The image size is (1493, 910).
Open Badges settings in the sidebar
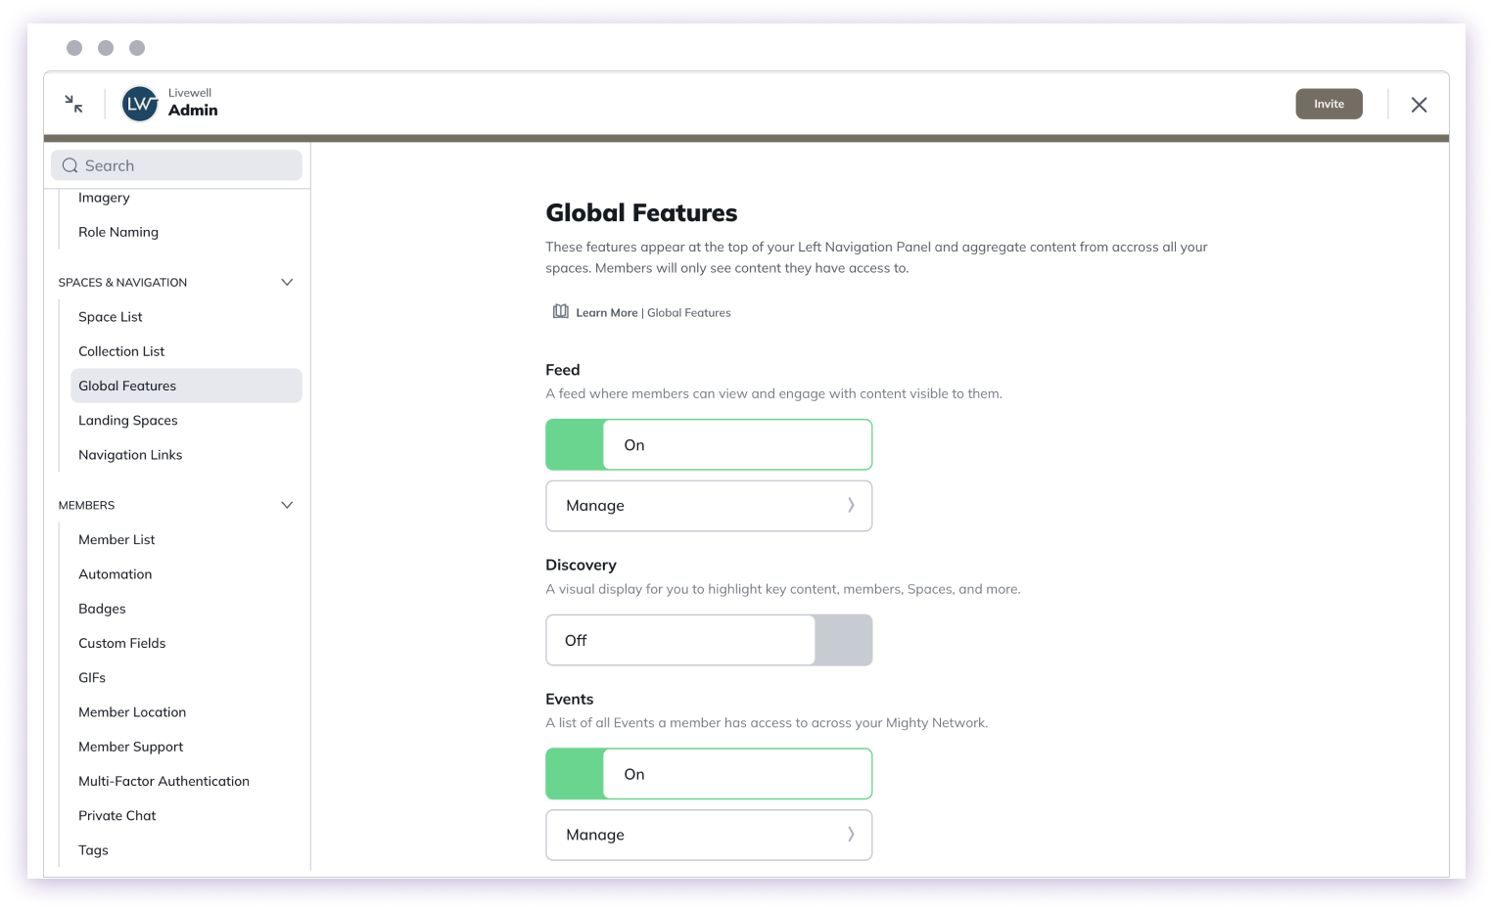coord(102,608)
